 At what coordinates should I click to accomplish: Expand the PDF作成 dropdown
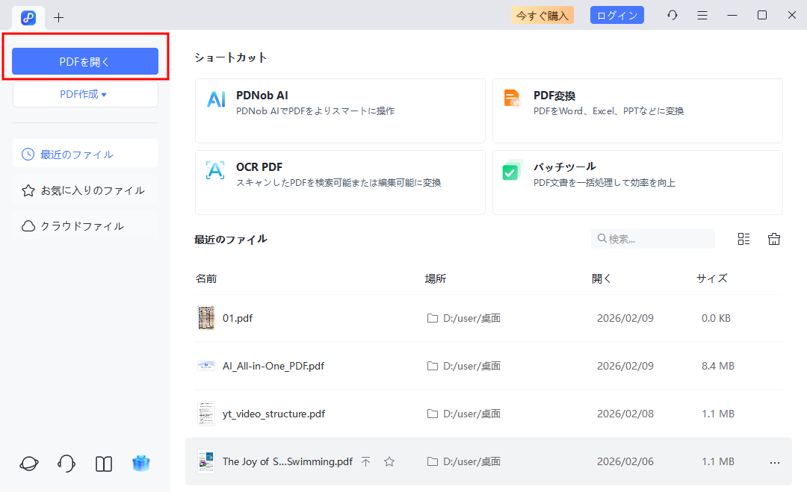tap(84, 94)
